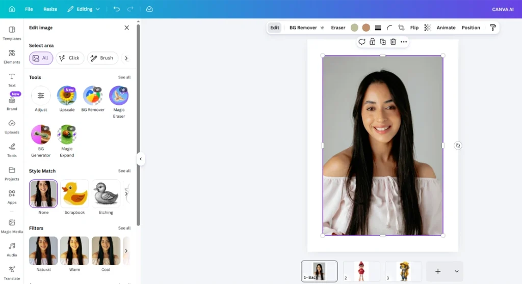Open the File menu
The height and width of the screenshot is (284, 522).
tap(29, 9)
